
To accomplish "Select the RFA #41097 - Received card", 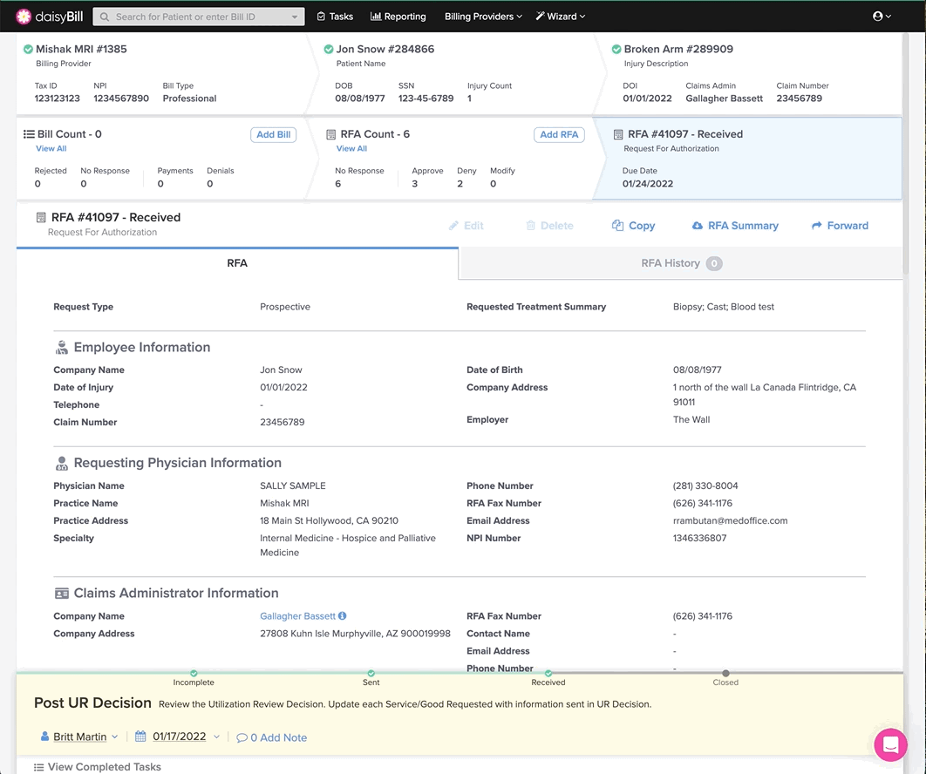I will coord(747,159).
